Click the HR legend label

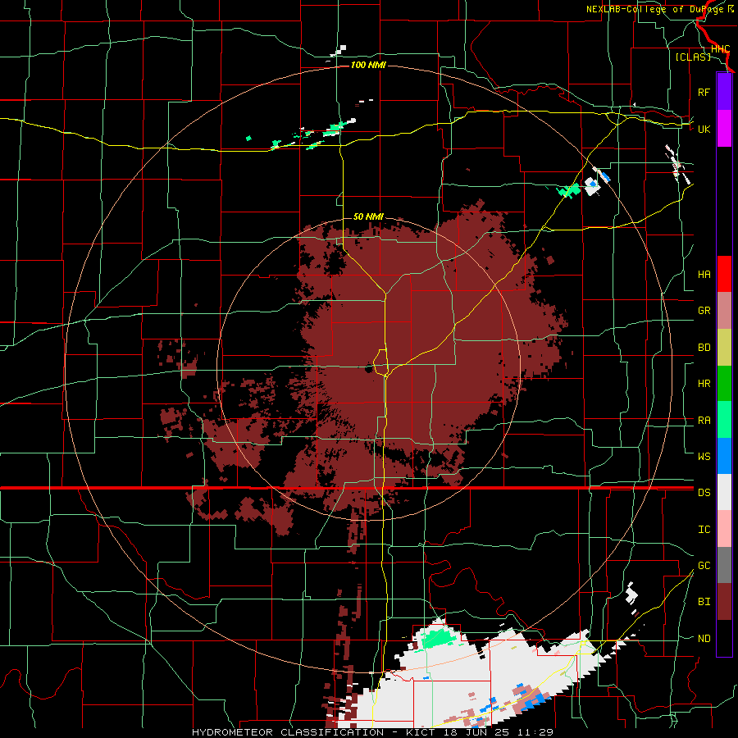(704, 384)
